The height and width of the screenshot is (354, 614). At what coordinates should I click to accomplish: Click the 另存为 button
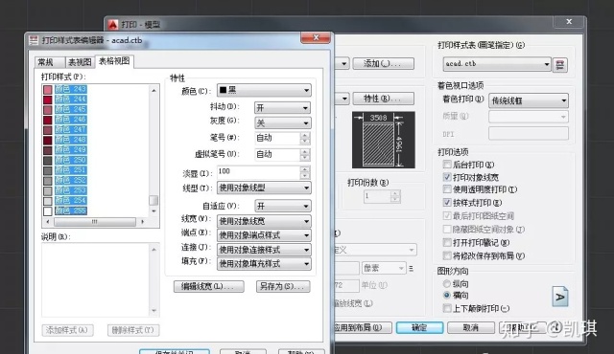[x=283, y=286]
